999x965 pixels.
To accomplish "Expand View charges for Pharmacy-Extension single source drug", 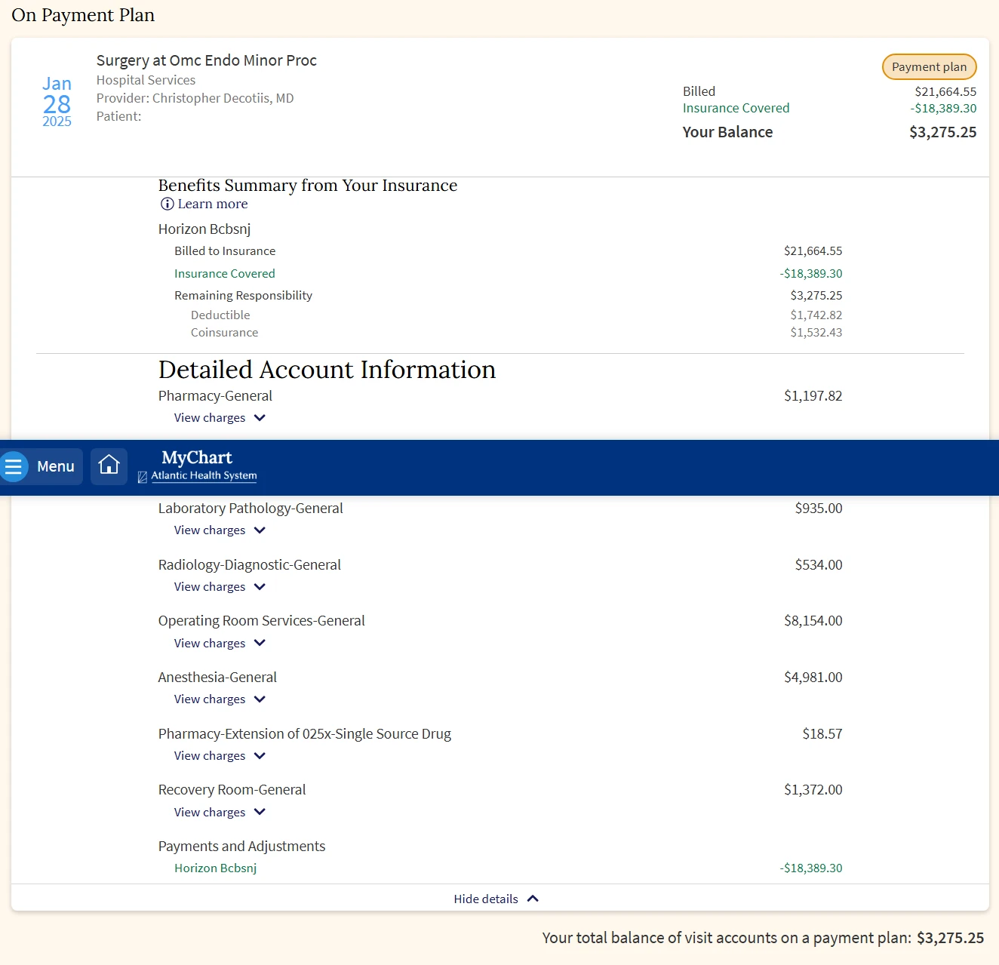I will tap(220, 756).
